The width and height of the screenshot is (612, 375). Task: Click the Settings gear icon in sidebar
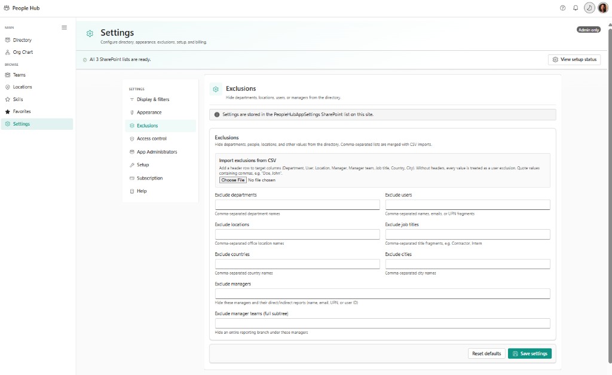point(7,124)
